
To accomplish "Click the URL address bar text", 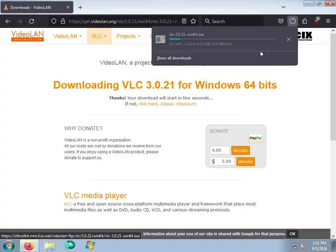I will tap(123, 21).
